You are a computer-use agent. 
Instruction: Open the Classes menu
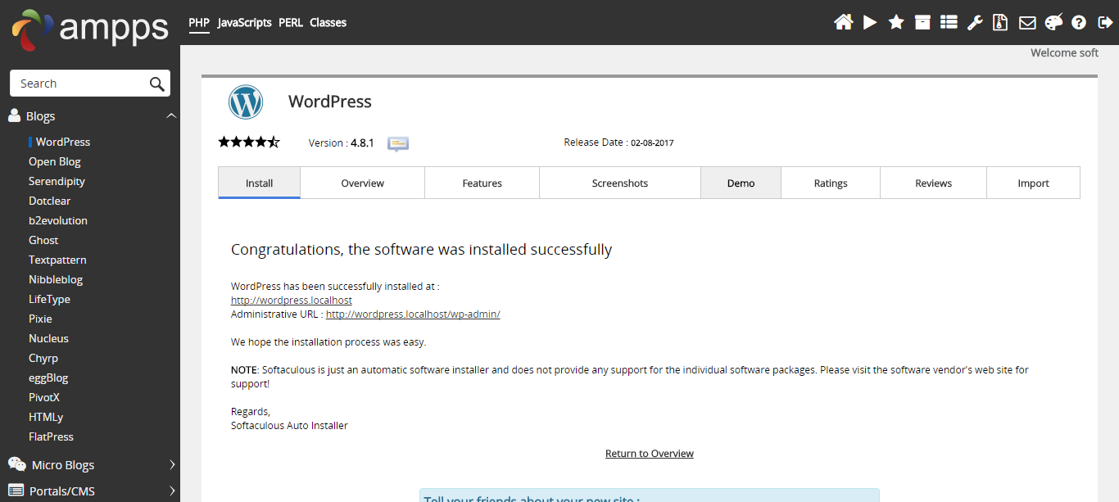pyautogui.click(x=328, y=23)
